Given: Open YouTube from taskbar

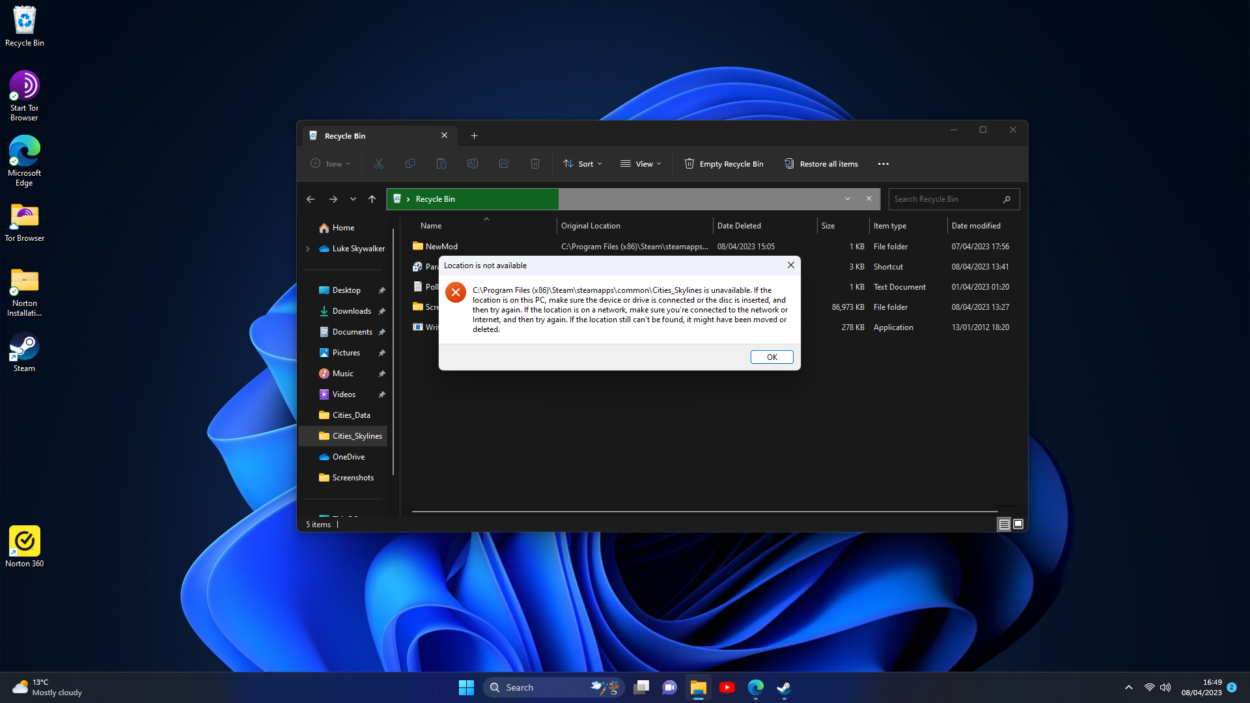Looking at the screenshot, I should coord(727,687).
